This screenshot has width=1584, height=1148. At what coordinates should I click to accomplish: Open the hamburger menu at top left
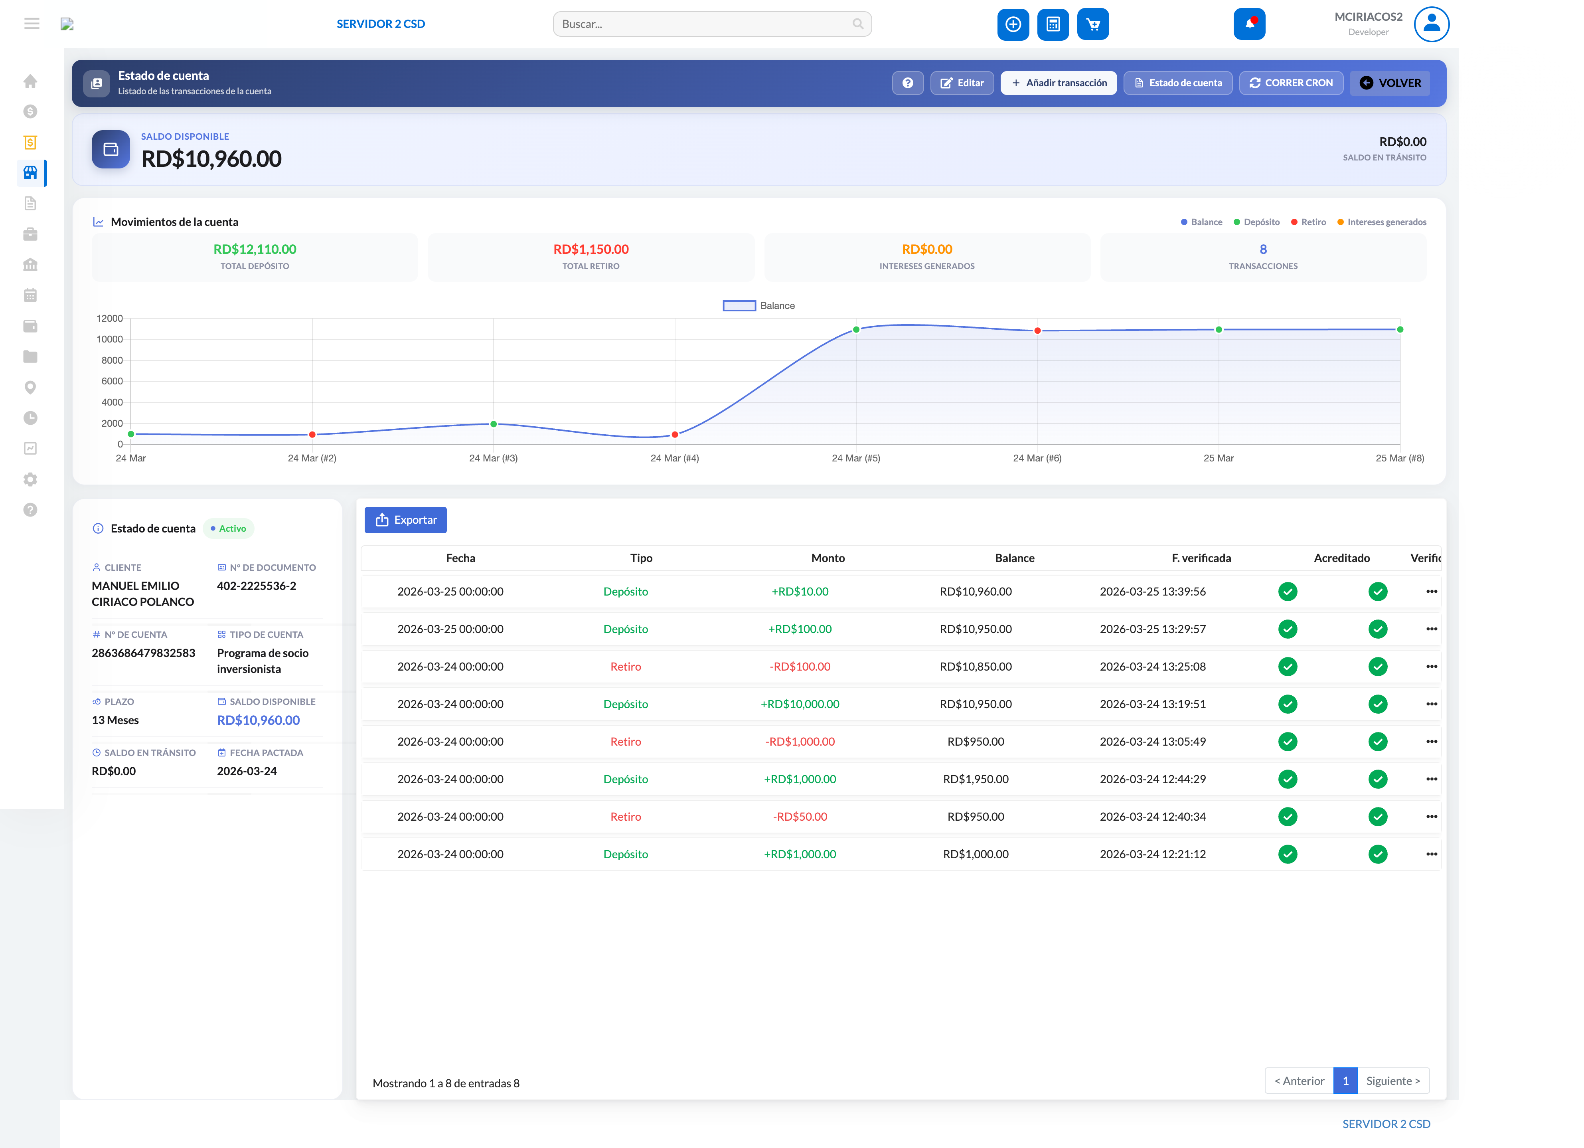point(32,23)
